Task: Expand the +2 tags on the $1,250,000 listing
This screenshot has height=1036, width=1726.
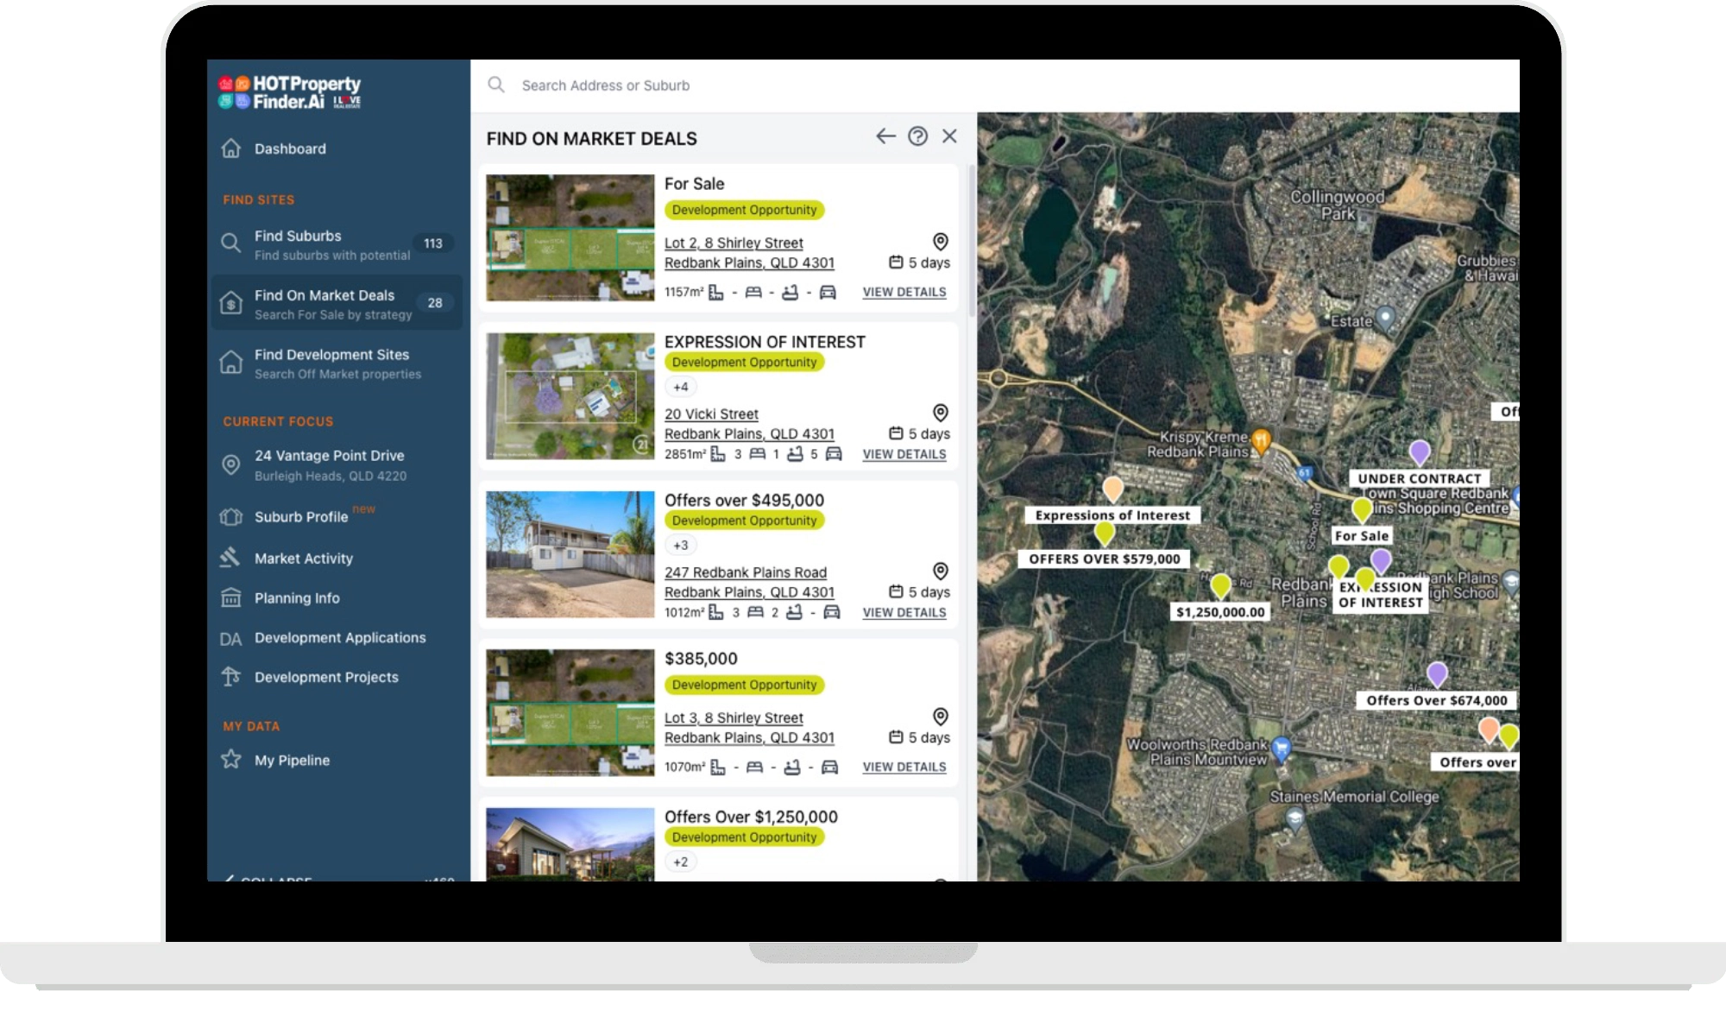Action: (681, 861)
